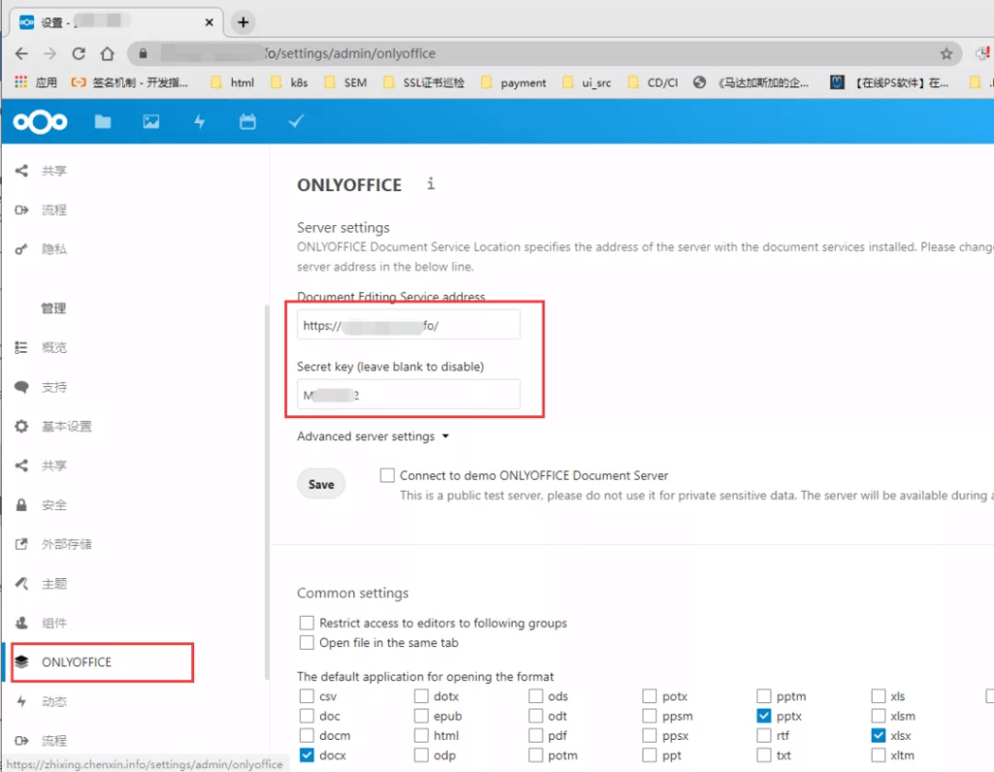The width and height of the screenshot is (994, 772).
Task: Open the 签名机制 bookmark
Action: tap(130, 82)
